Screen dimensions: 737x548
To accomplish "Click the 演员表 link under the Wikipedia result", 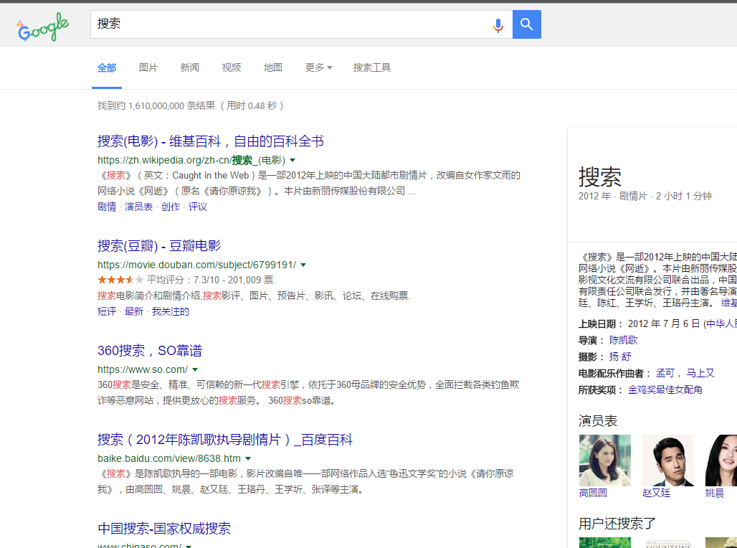I will click(138, 207).
